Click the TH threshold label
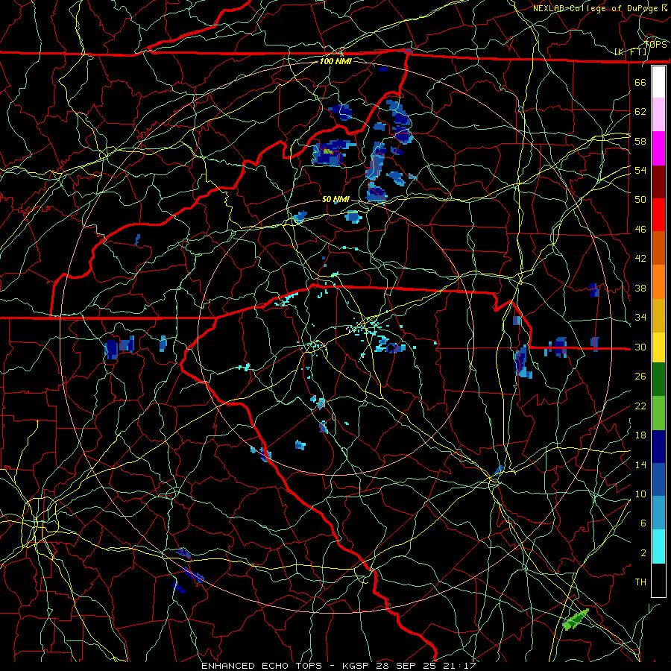This screenshot has width=671, height=671. (640, 582)
